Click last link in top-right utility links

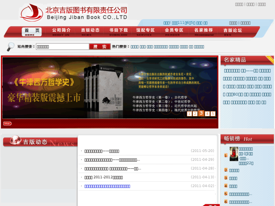[262, 5]
